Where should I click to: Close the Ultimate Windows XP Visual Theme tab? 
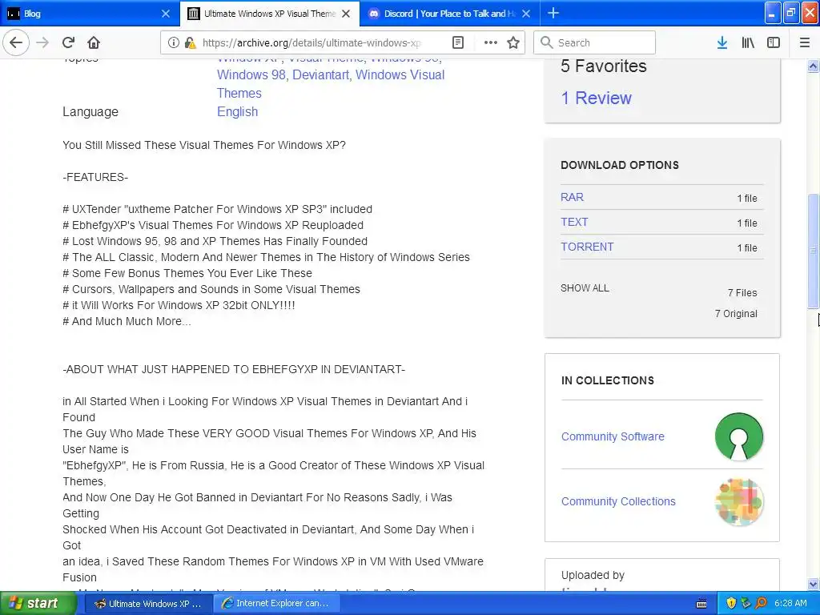pyautogui.click(x=346, y=14)
